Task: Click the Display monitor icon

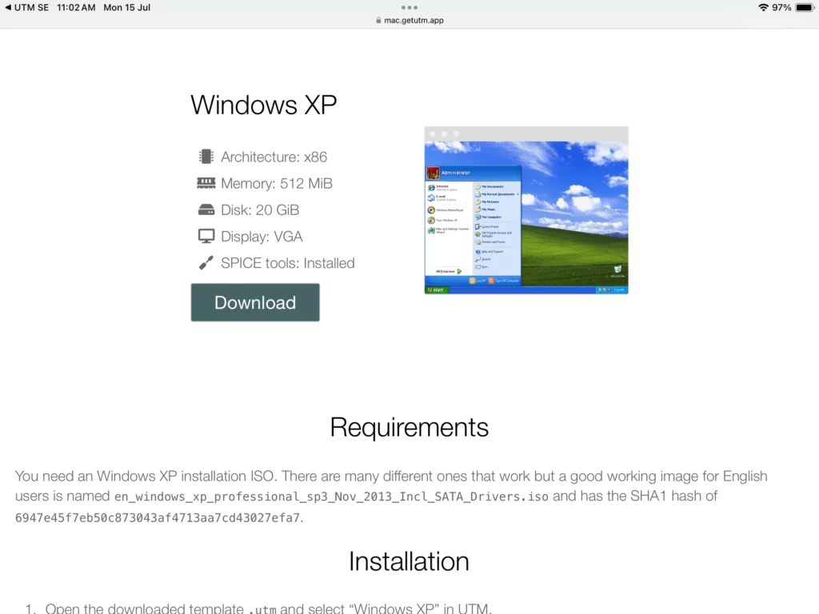Action: pos(206,236)
